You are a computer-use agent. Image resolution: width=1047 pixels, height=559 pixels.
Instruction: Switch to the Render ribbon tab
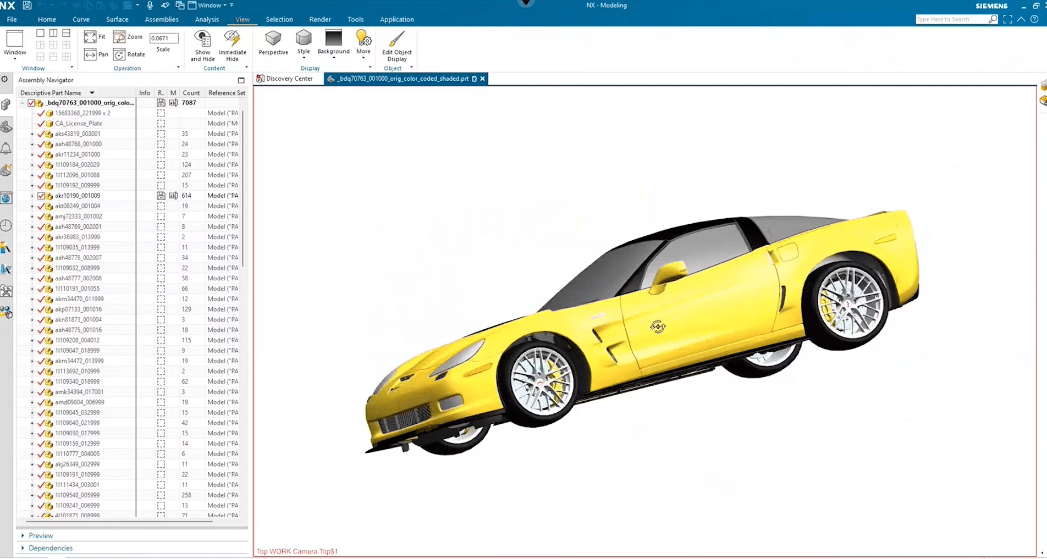(320, 19)
